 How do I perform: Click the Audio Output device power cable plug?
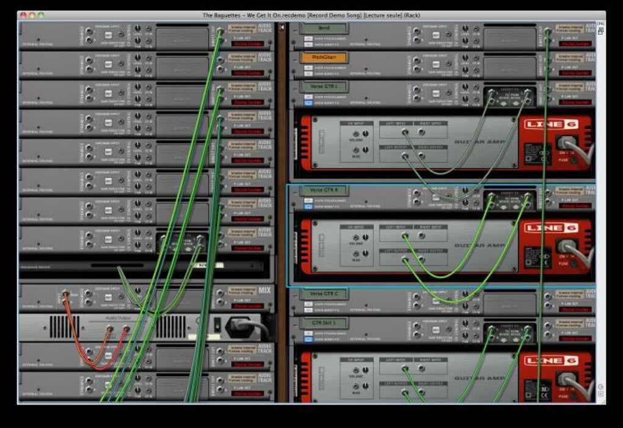click(241, 327)
